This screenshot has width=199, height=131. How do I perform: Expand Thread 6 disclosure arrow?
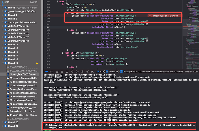point(3,19)
